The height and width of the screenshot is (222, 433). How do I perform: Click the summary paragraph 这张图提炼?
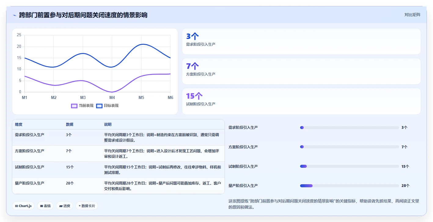pyautogui.click(x=324, y=204)
